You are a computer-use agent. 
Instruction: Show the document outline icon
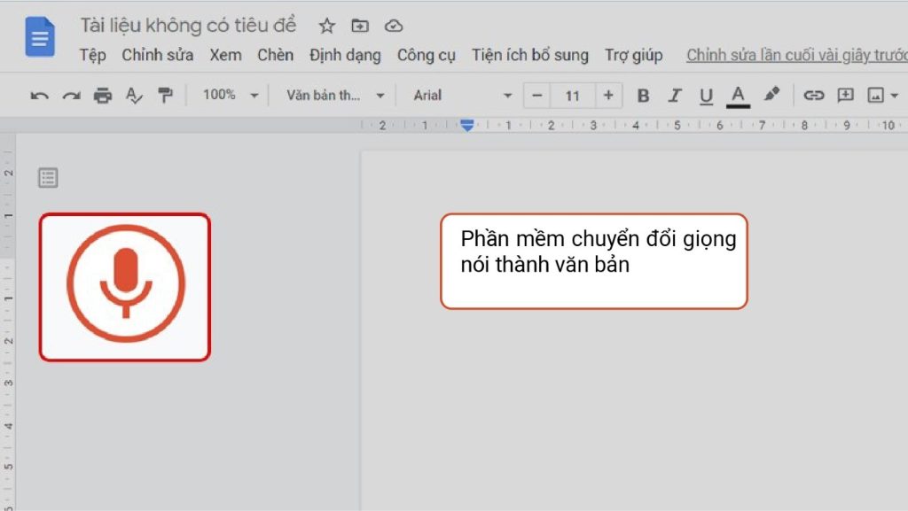pos(48,177)
